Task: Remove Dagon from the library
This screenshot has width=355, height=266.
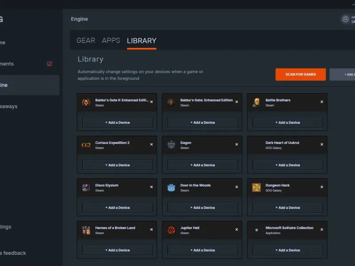Action: tap(237, 145)
